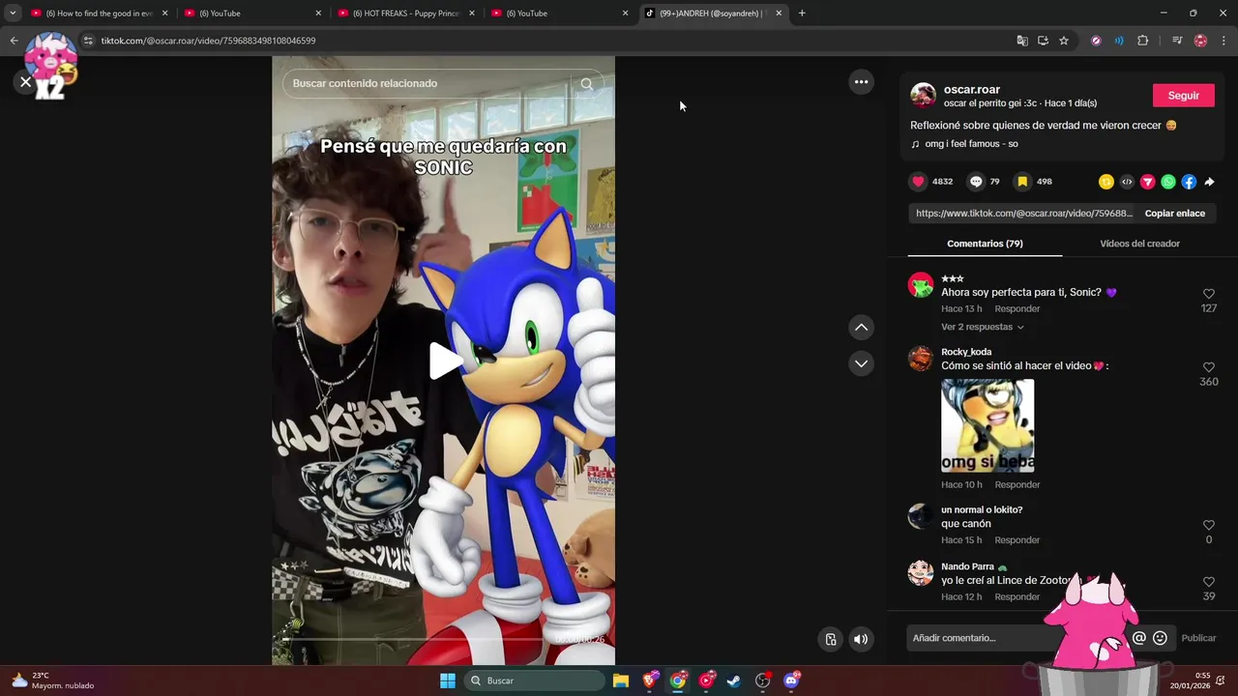This screenshot has width=1238, height=696.
Task: Open the embed code icon
Action: point(1127,182)
